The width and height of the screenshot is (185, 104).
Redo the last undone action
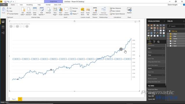[11, 2]
